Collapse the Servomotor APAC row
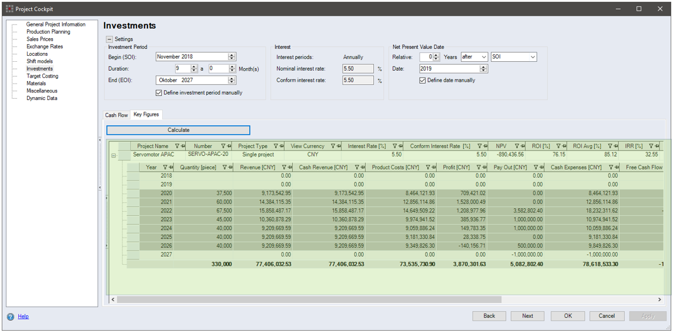The height and width of the screenshot is (333, 673). point(113,156)
